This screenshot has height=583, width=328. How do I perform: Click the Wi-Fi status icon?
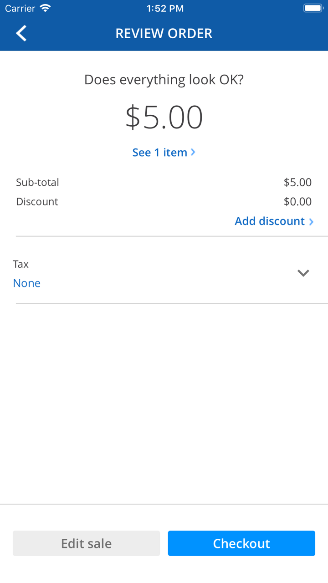(45, 8)
